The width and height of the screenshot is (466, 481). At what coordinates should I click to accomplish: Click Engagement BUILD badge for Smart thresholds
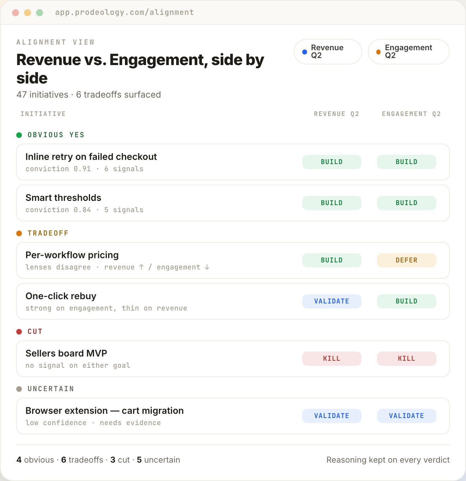[x=407, y=203]
